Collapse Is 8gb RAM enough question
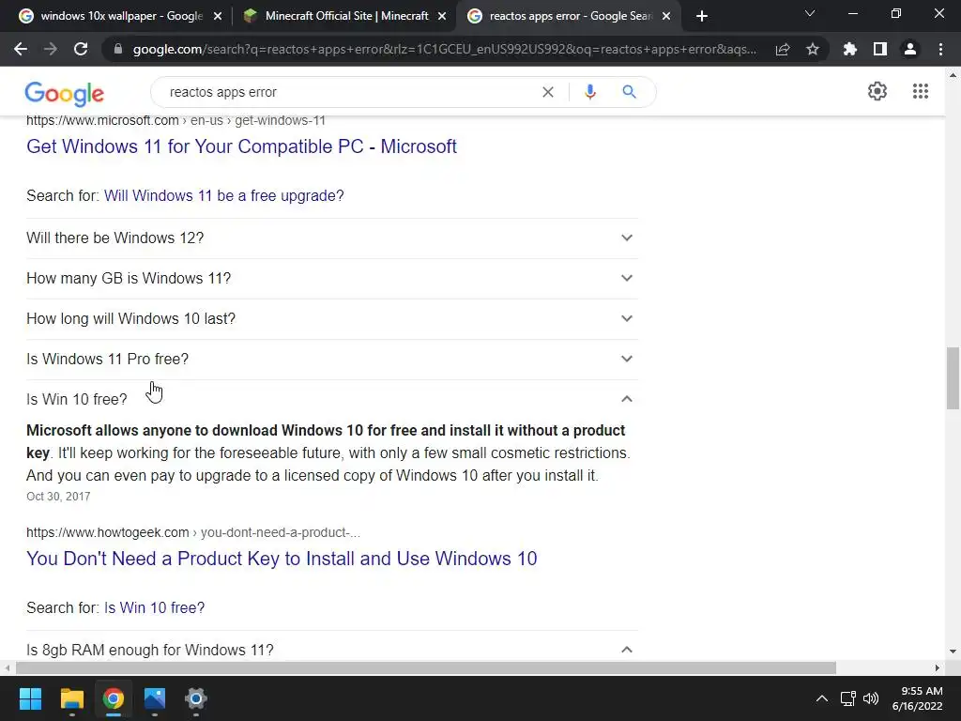Viewport: 961px width, 721px height. pyautogui.click(x=331, y=650)
